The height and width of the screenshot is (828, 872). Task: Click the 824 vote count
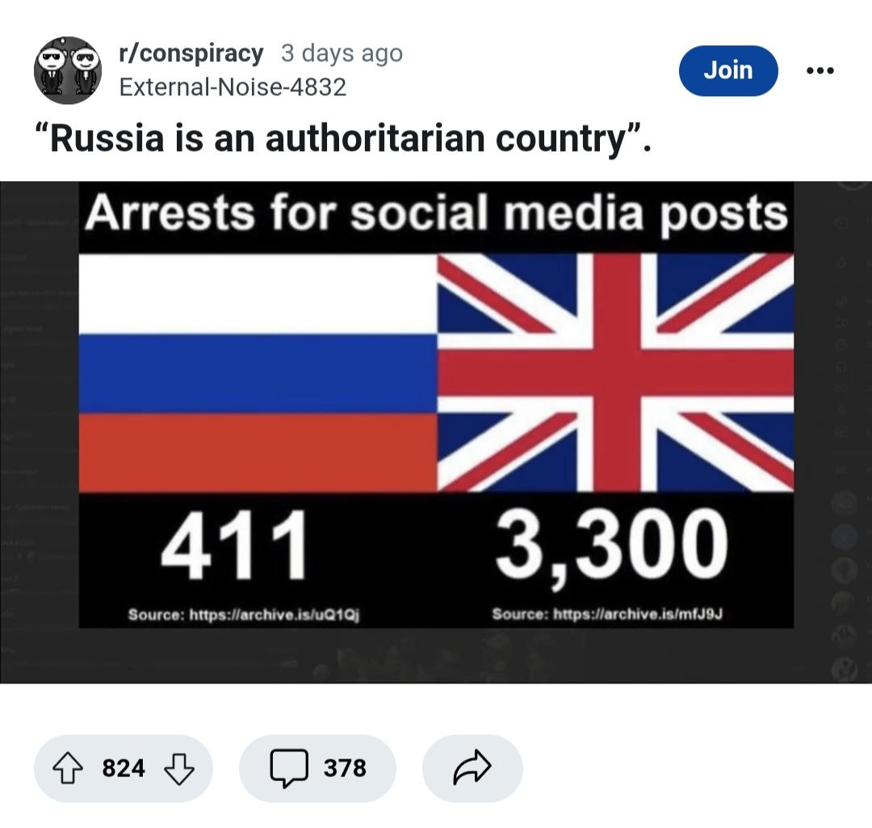tap(124, 768)
